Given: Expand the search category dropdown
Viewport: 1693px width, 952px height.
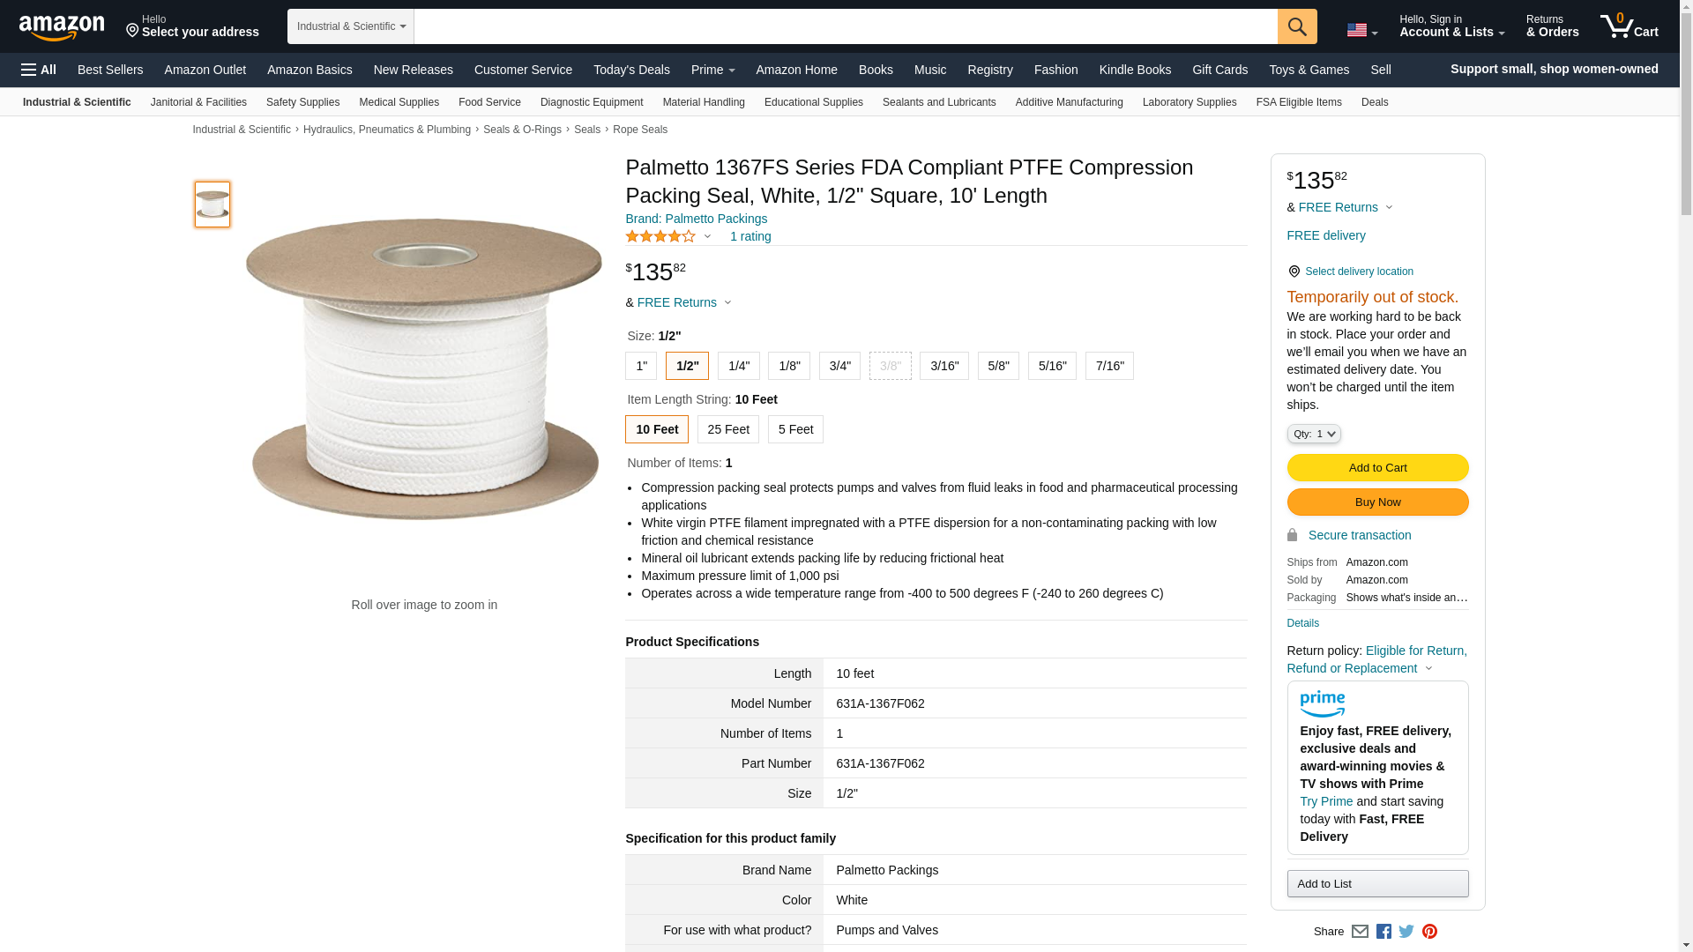Looking at the screenshot, I should click(x=351, y=26).
